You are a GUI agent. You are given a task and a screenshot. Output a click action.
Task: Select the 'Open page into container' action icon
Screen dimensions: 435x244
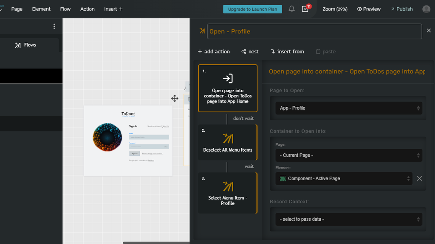[228, 78]
